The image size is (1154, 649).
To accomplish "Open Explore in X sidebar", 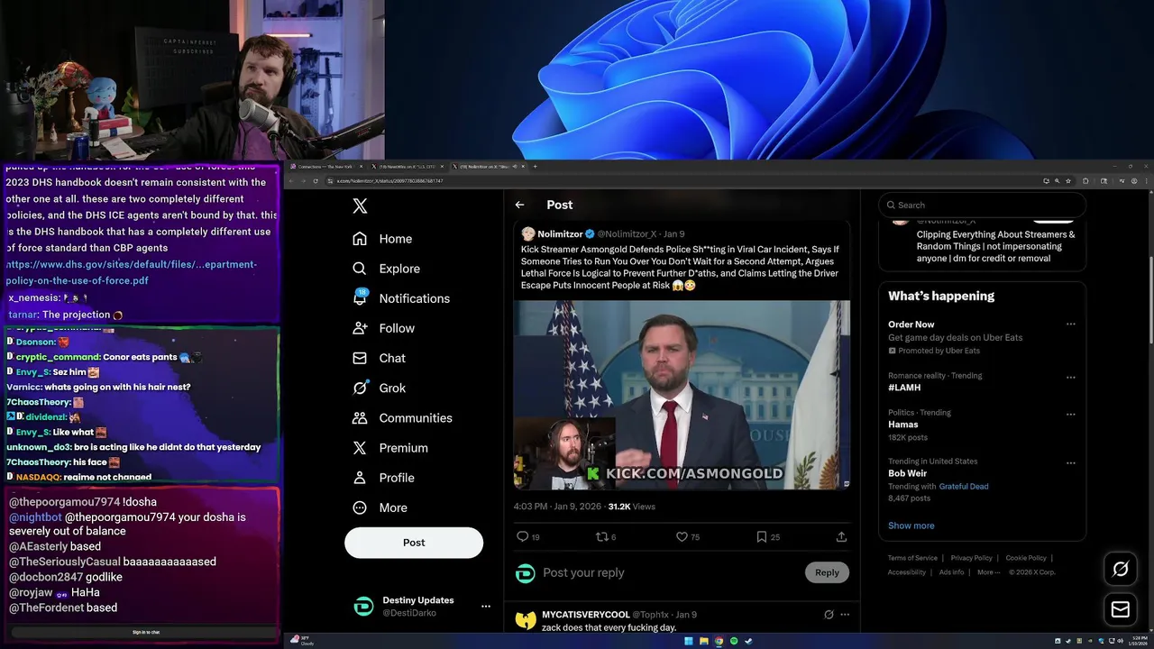I will coord(386,269).
